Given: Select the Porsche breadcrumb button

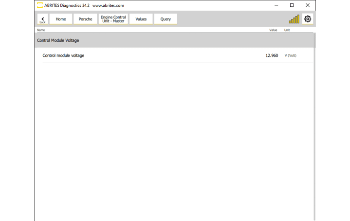Looking at the screenshot, I should coord(85,19).
